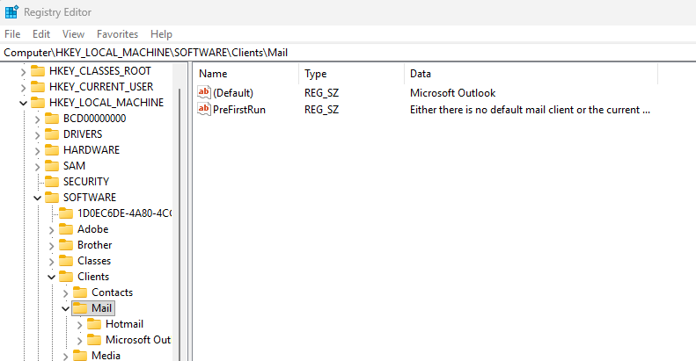
Task: Click the (Default) string value icon
Action: coord(204,92)
